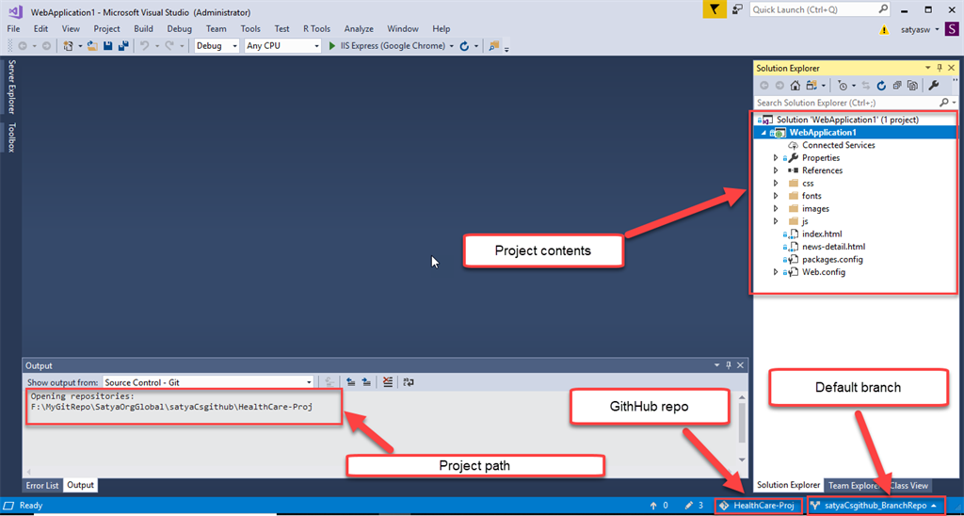Click Go to Previous Message in Output toolbar
Image resolution: width=964 pixels, height=516 pixels.
click(x=351, y=382)
